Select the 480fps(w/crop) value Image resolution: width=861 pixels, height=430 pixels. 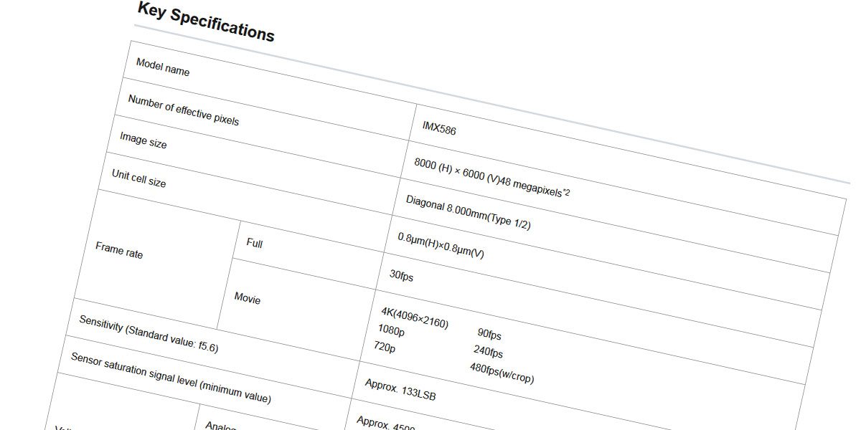502,373
